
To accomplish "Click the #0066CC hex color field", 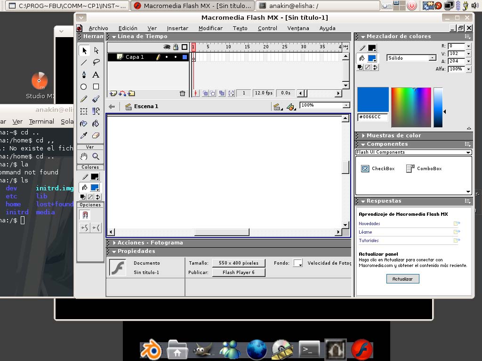I will coord(372,117).
